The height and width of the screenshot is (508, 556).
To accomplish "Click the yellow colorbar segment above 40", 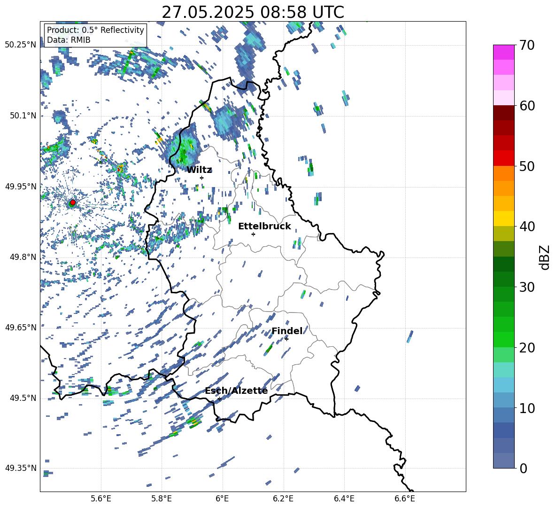I will pos(503,219).
